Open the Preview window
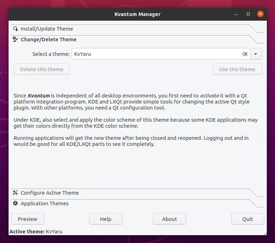This screenshot has height=243, width=275. pos(27,219)
